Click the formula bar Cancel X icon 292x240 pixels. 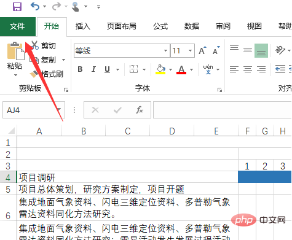95,110
